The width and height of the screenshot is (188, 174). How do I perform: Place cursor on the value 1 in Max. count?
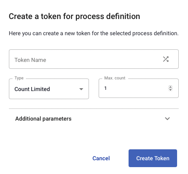pos(106,88)
